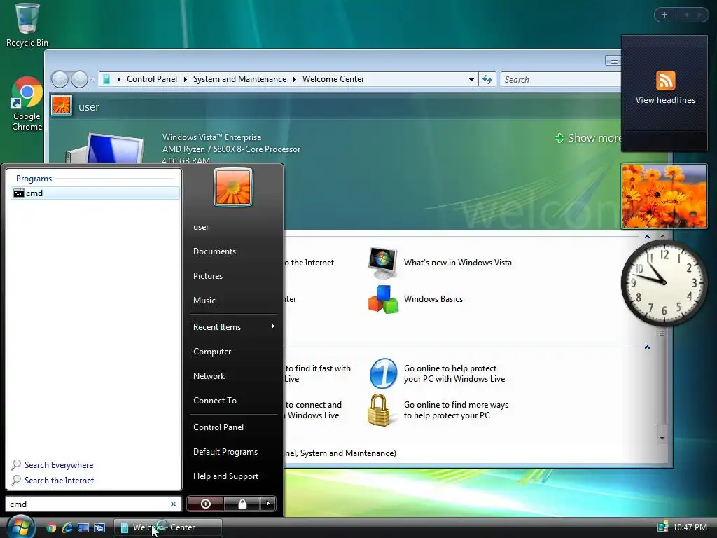Open Pictures from Start menu
The width and height of the screenshot is (717, 538).
[x=208, y=276]
